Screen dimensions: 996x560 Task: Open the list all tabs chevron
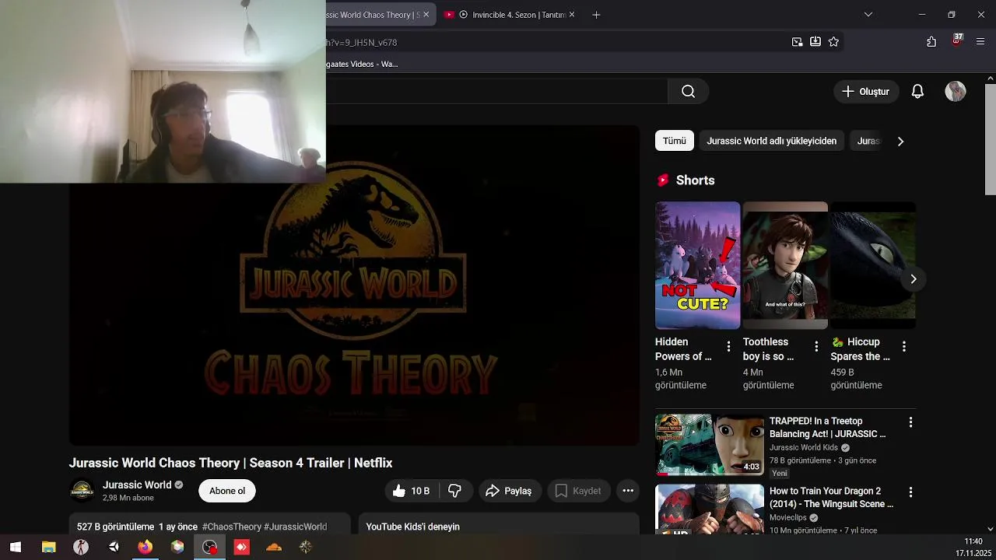868,15
